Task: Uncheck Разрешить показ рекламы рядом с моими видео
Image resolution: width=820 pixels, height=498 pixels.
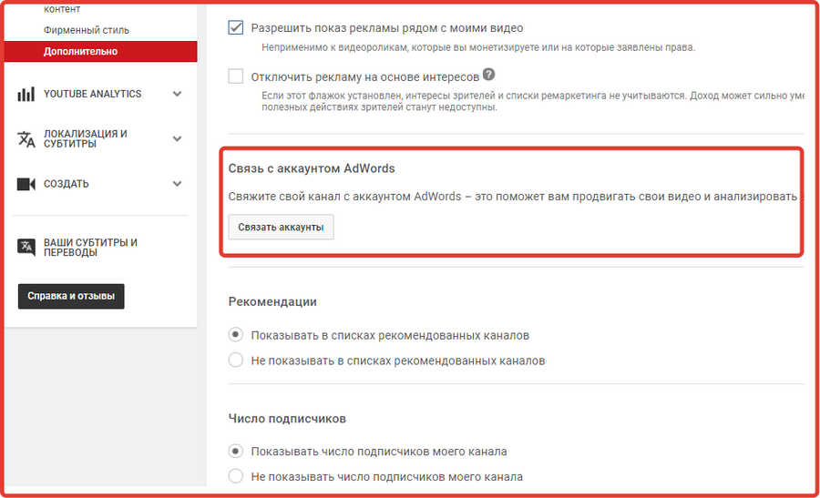Action: coord(236,27)
